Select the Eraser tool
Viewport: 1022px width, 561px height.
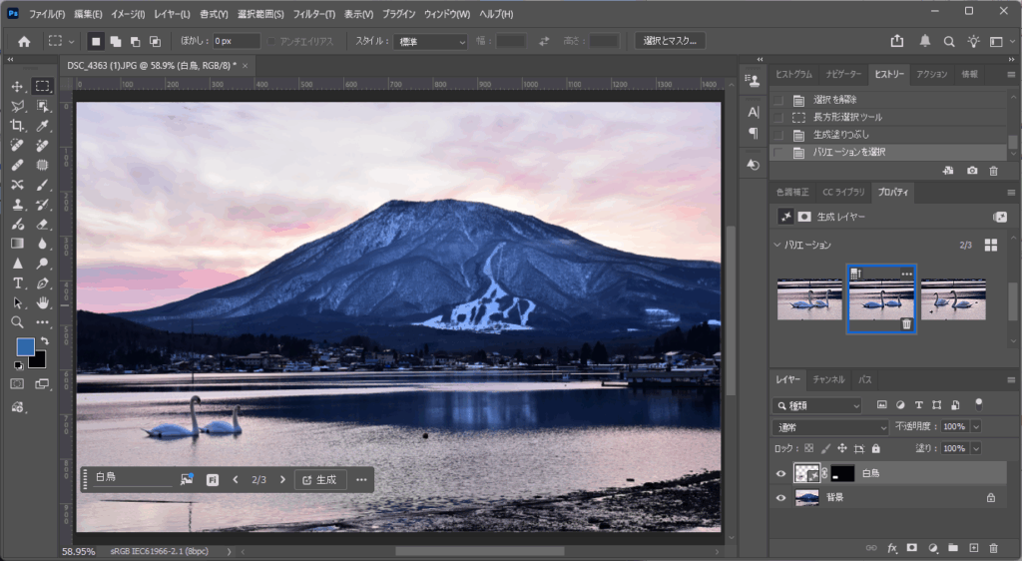pyautogui.click(x=43, y=224)
